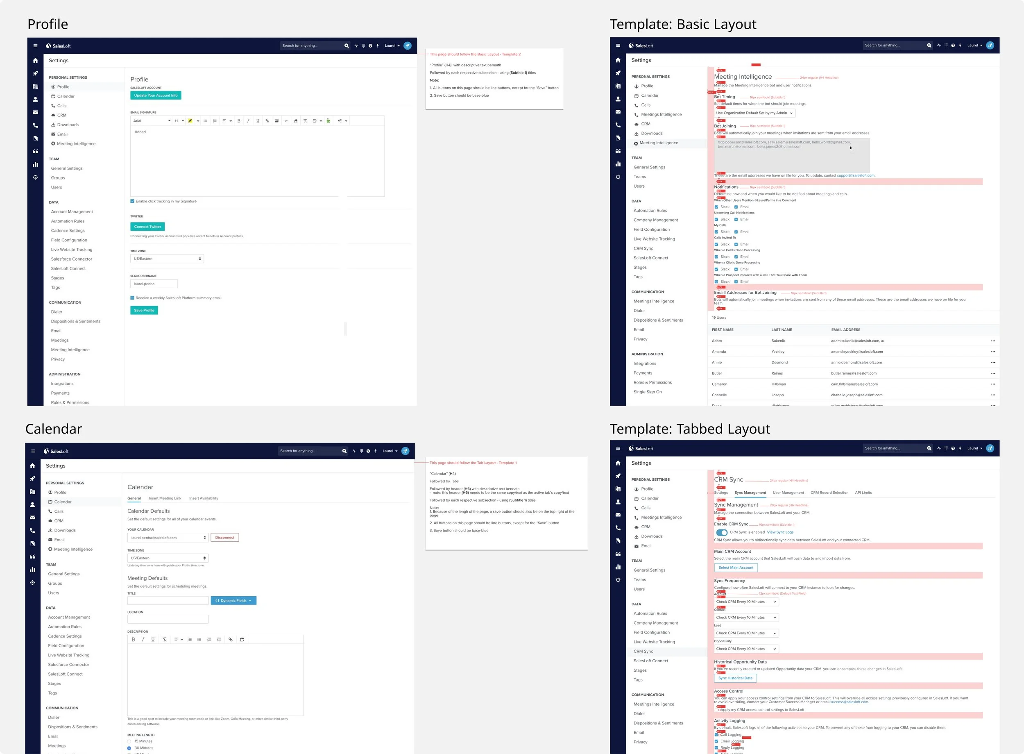
Task: Expand the Dynamic Fields dropdown button
Action: tap(233, 601)
